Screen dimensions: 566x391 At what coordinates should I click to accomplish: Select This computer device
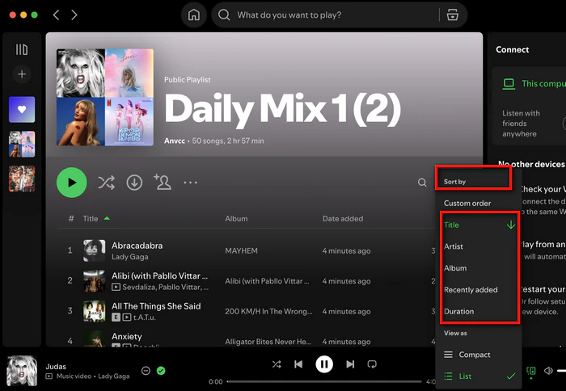click(533, 84)
